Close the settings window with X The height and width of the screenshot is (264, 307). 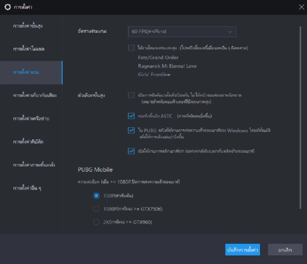coord(301,7)
